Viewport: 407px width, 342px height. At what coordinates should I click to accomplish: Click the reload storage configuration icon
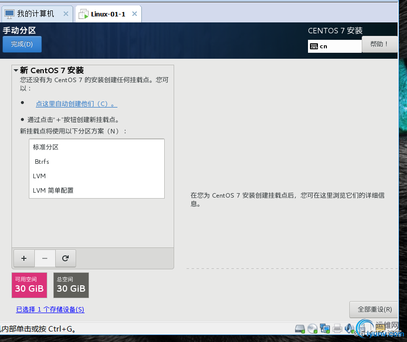point(65,258)
